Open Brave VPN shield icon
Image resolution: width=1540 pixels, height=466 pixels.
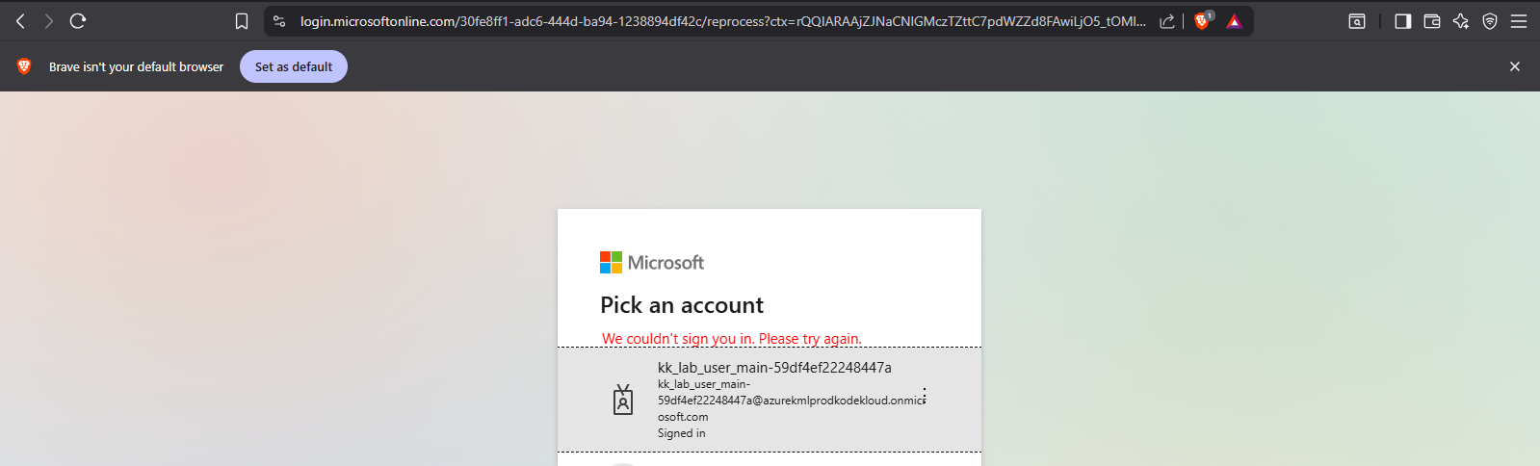pyautogui.click(x=1490, y=21)
